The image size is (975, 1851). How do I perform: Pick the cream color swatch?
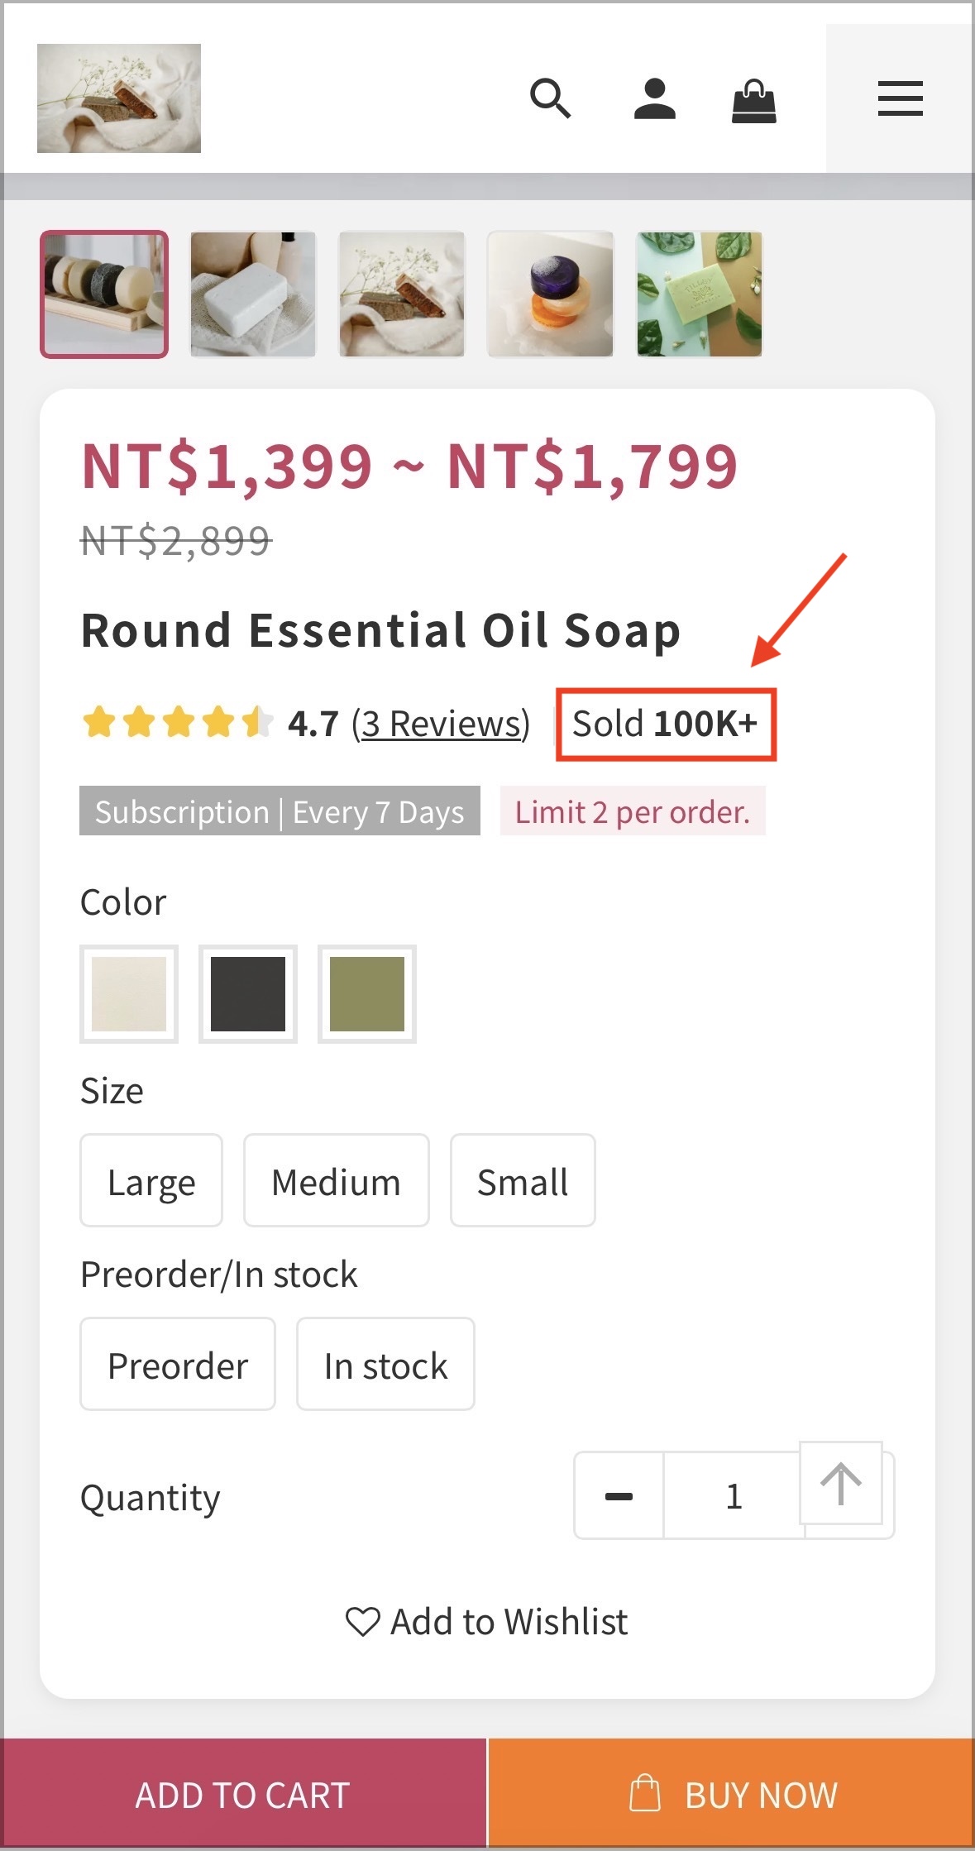click(129, 994)
